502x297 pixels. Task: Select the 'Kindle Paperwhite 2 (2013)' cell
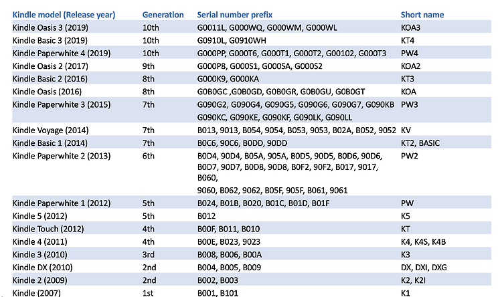[x=62, y=156]
